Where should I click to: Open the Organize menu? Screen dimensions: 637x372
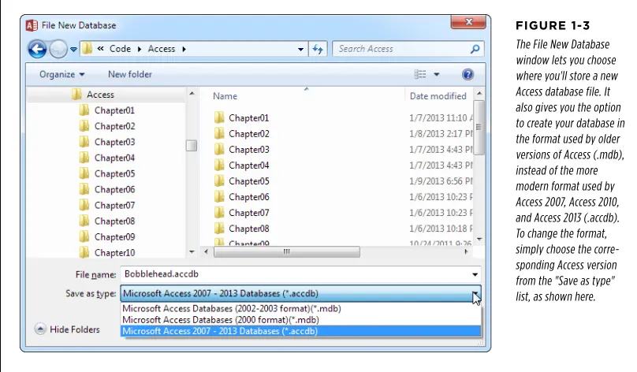tap(61, 74)
